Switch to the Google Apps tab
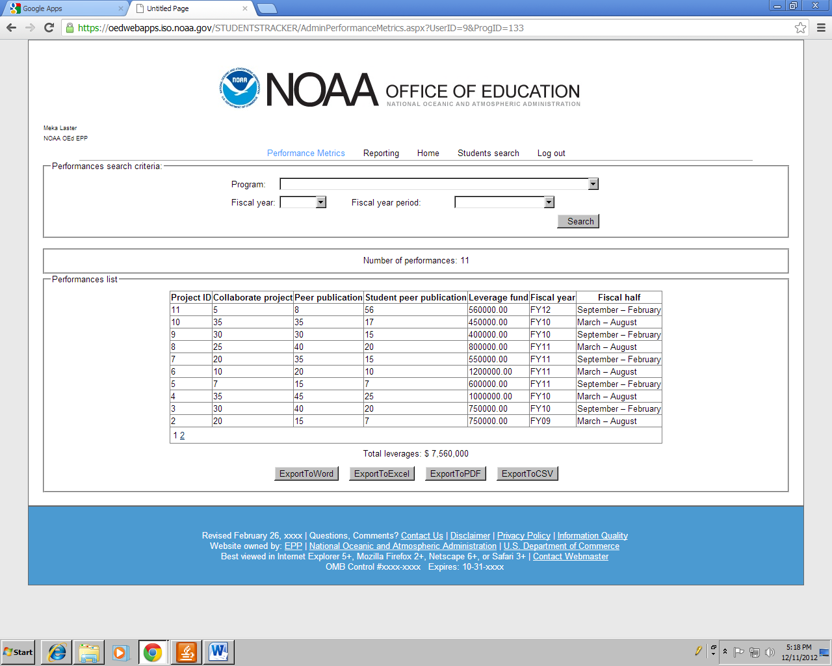832x666 pixels. click(x=64, y=8)
